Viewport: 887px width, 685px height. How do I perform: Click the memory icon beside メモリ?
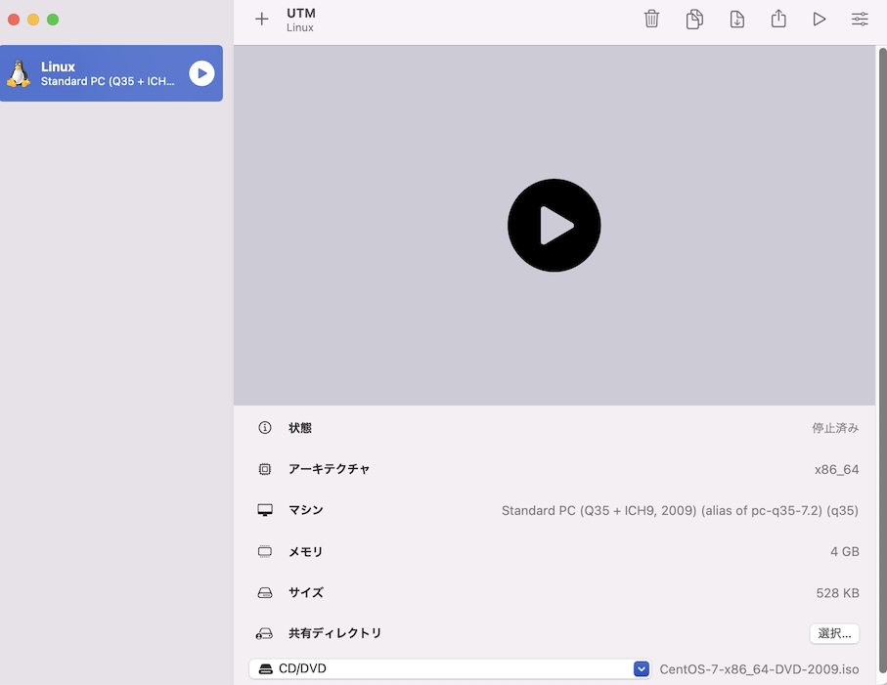click(x=265, y=552)
